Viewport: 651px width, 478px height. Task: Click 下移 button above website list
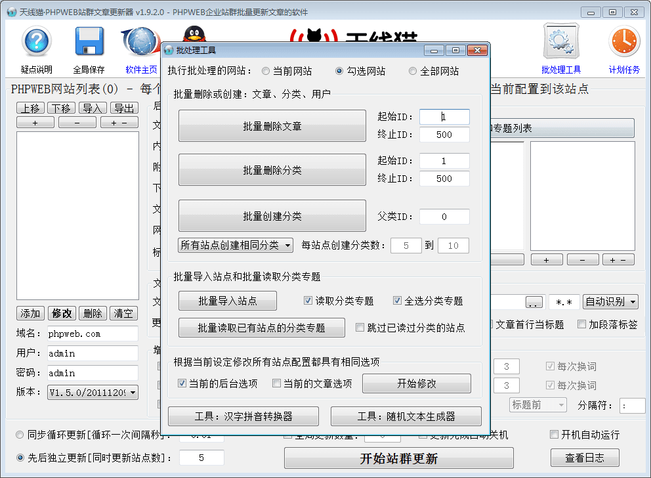click(x=62, y=108)
